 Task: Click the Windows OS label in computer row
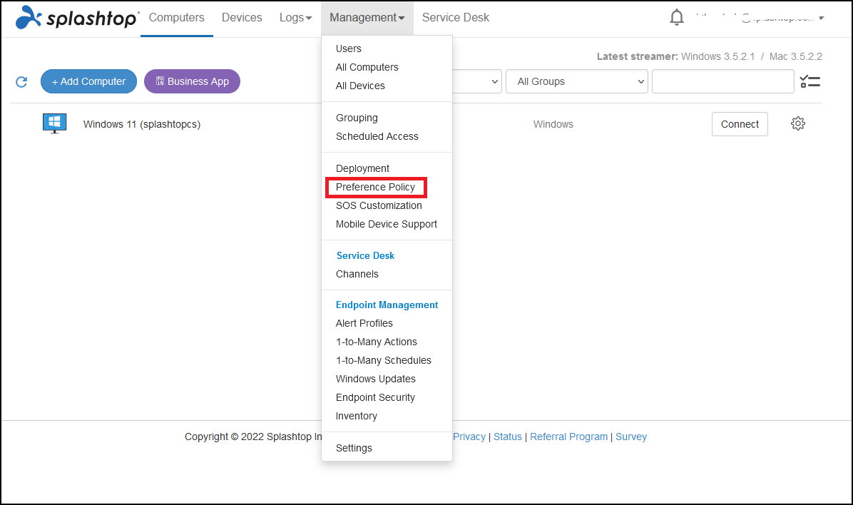coord(553,124)
